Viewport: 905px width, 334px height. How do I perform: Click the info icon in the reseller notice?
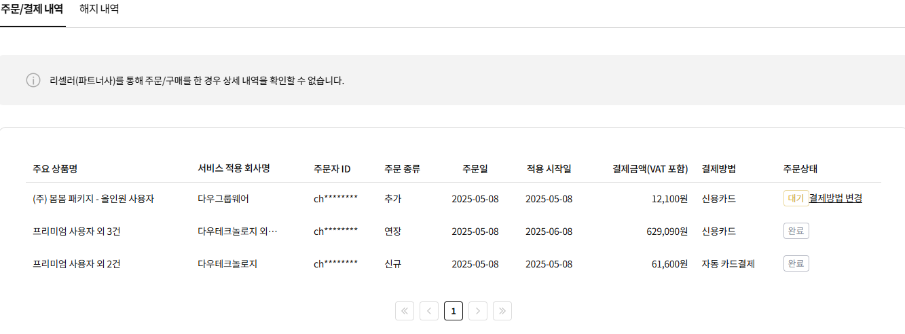(33, 80)
